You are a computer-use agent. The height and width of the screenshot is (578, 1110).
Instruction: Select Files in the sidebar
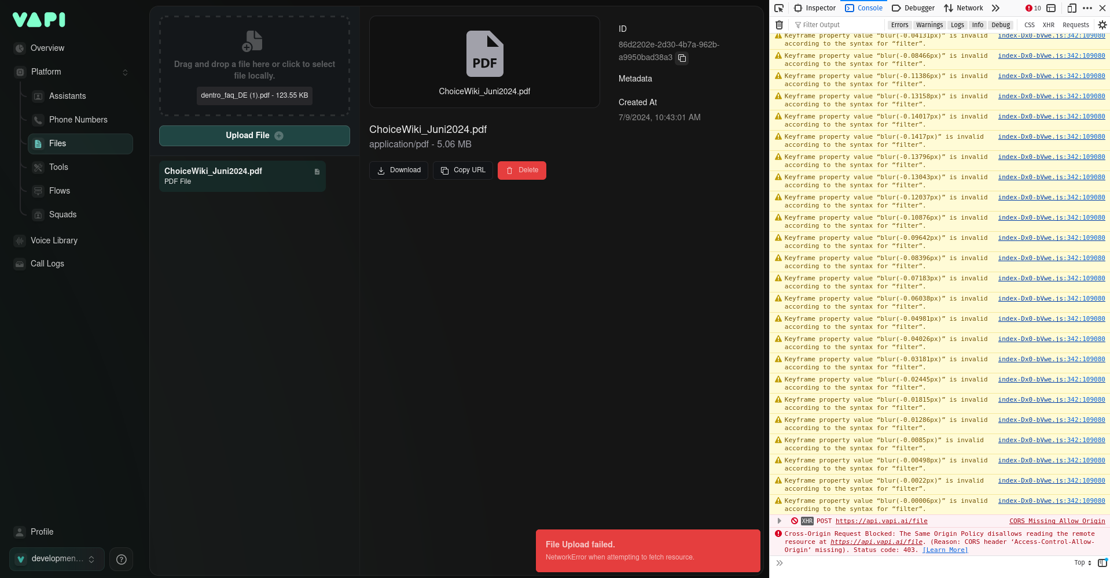(x=80, y=144)
